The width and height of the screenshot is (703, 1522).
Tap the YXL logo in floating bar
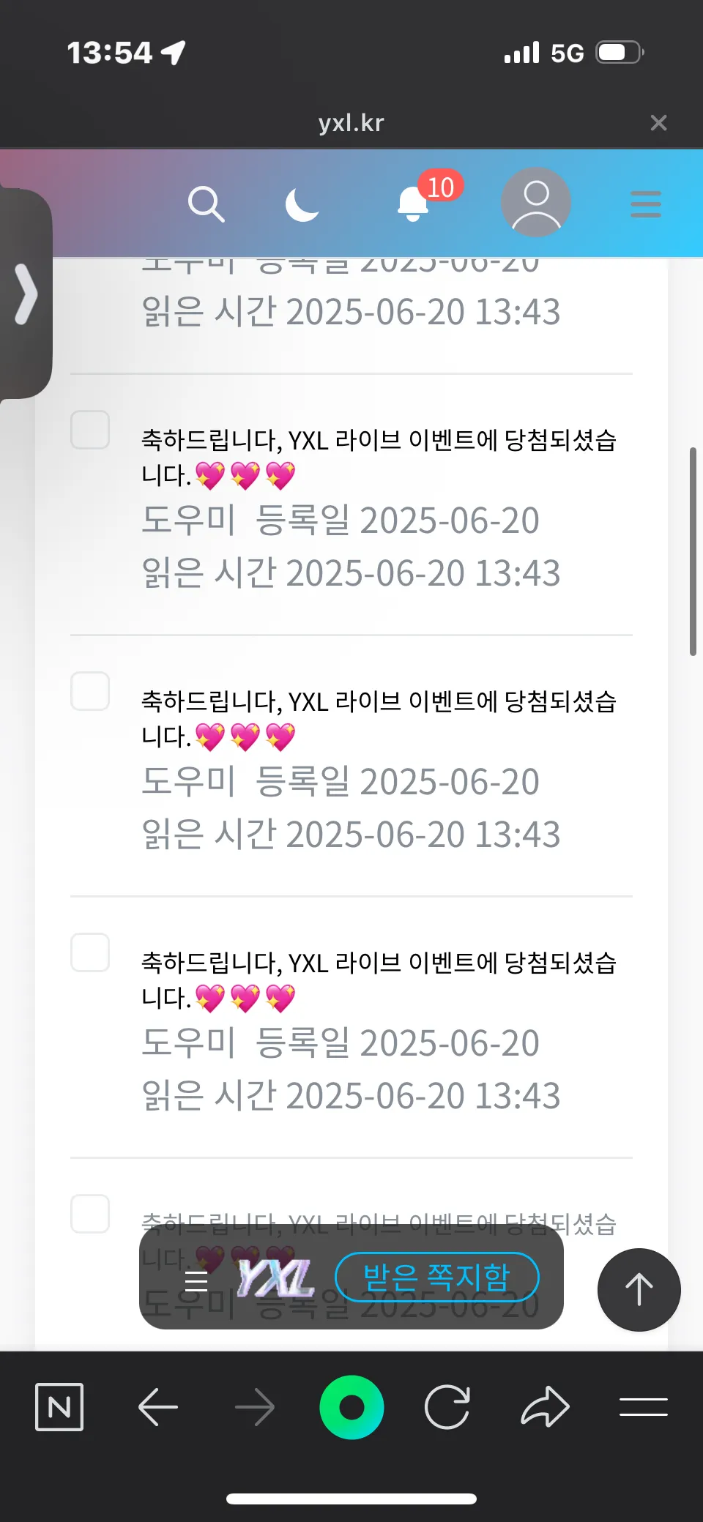(x=275, y=1278)
